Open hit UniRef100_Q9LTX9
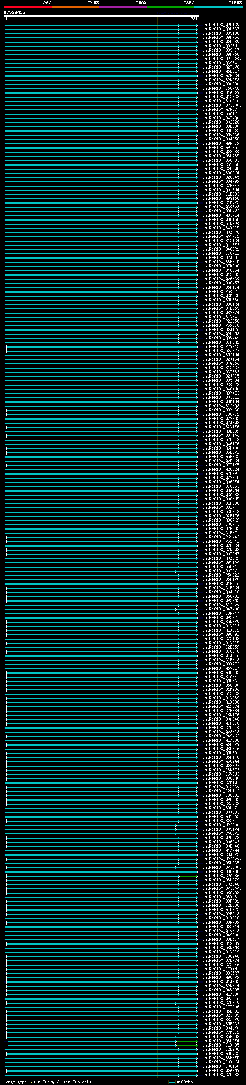The width and height of the screenshot is (246, 1085). [x=220, y=25]
